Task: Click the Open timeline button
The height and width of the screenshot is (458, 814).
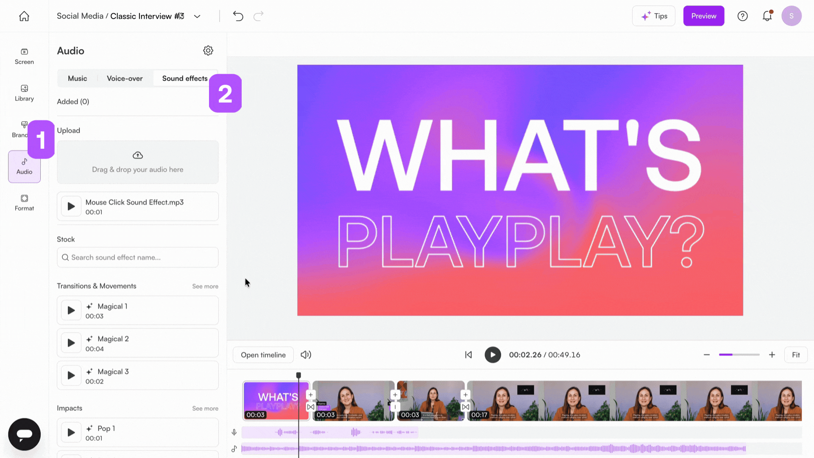Action: [x=263, y=355]
